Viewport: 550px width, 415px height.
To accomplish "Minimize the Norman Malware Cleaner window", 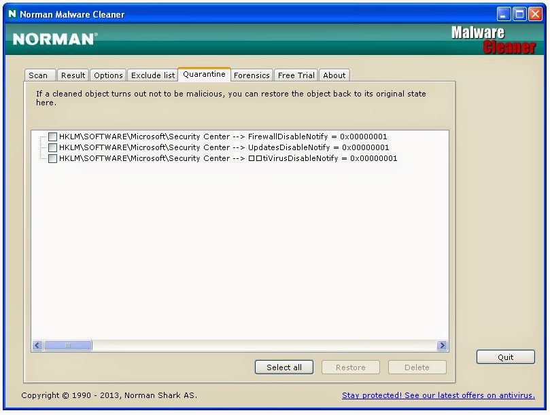I will [503, 14].
